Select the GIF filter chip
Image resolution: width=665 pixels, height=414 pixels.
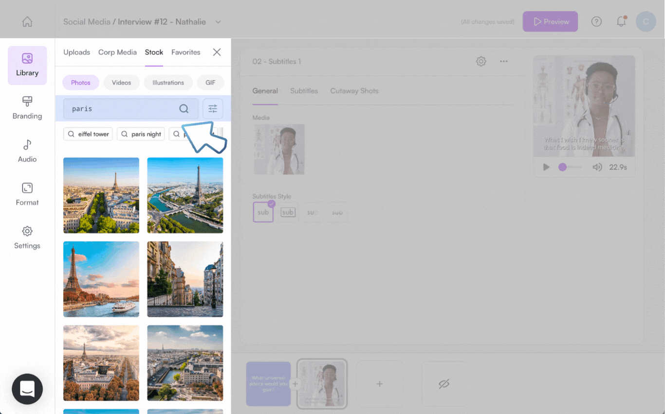click(210, 83)
